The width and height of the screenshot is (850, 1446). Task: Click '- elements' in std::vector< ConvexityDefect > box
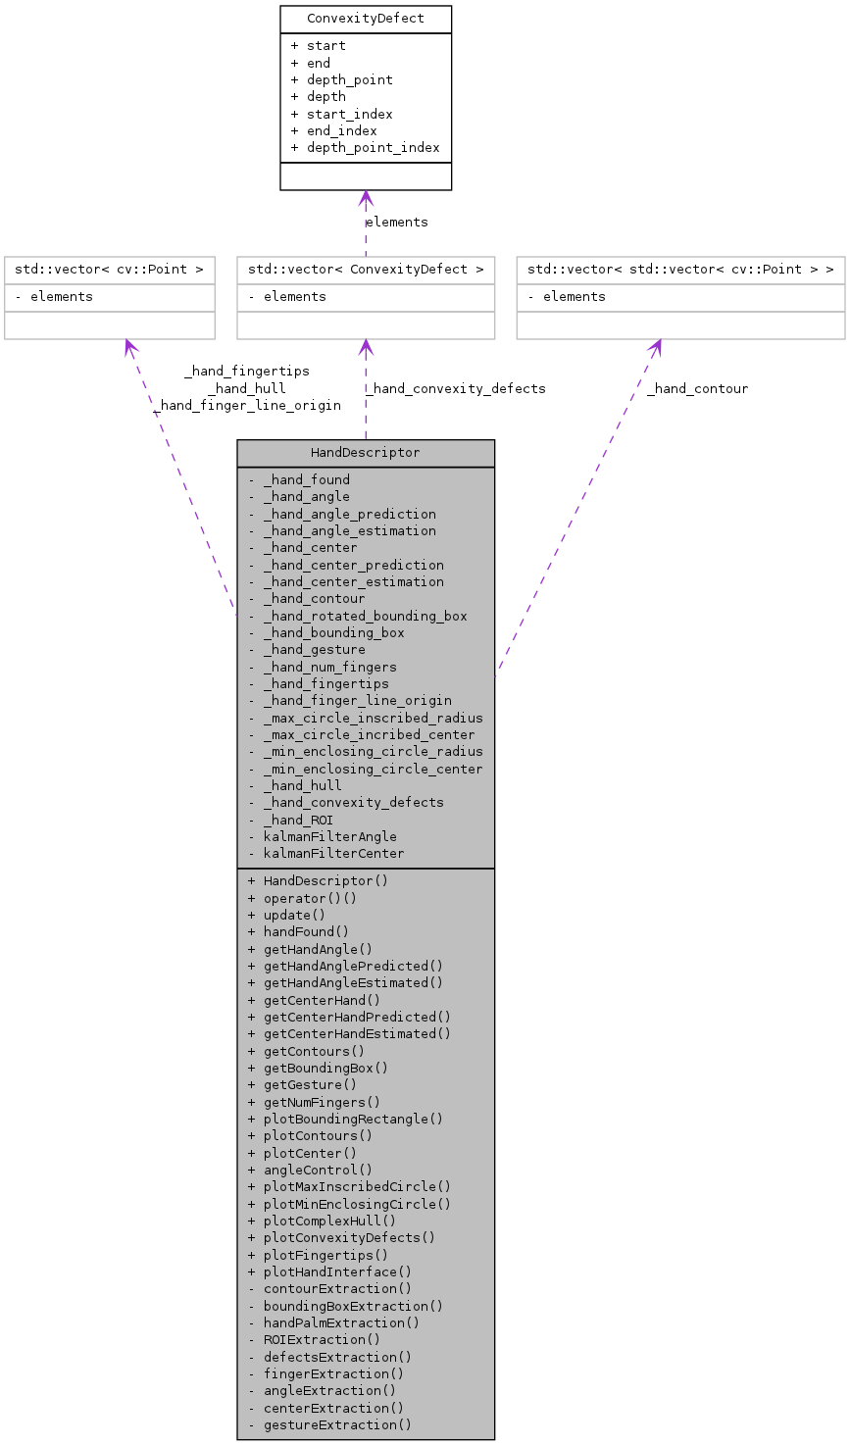[x=287, y=296]
